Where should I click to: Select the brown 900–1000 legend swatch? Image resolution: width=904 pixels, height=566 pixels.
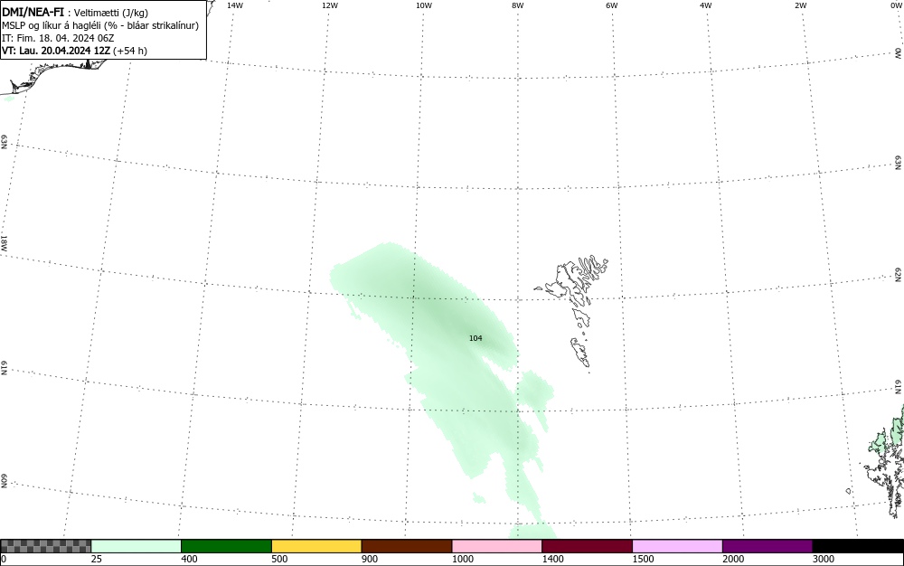point(407,546)
